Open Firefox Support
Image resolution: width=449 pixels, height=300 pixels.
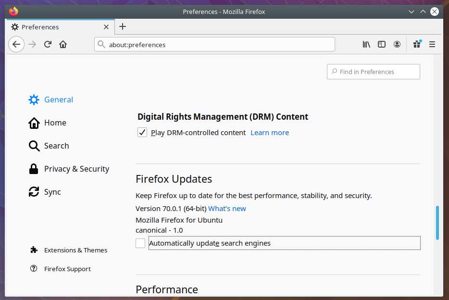click(61, 269)
